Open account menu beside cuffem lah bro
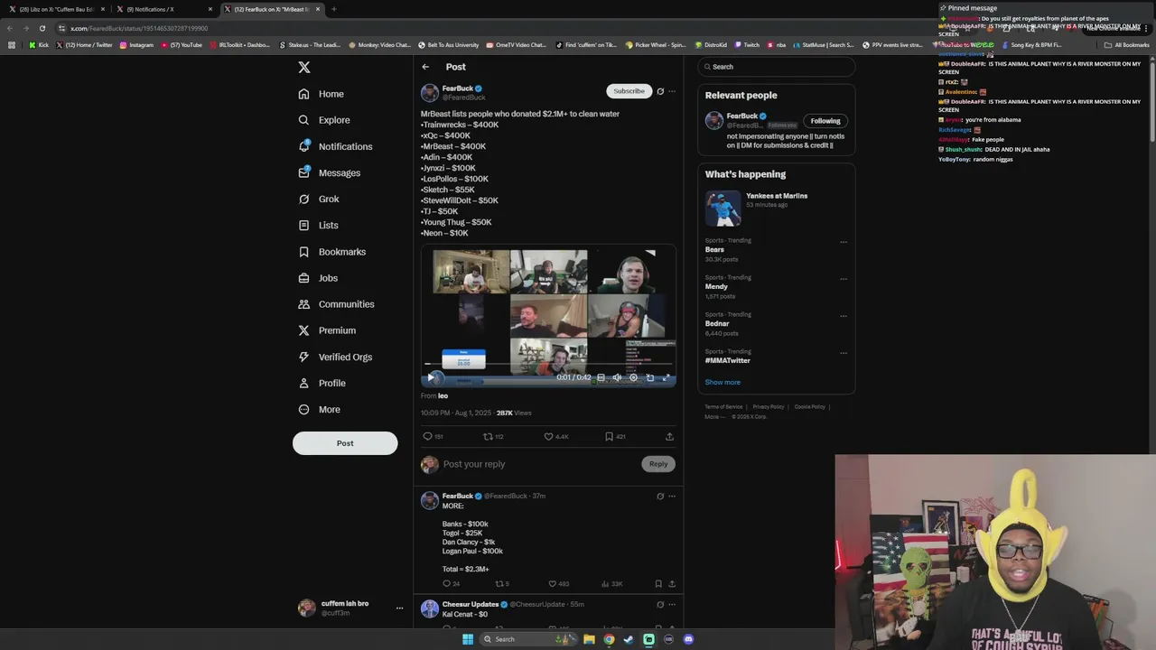 [399, 608]
